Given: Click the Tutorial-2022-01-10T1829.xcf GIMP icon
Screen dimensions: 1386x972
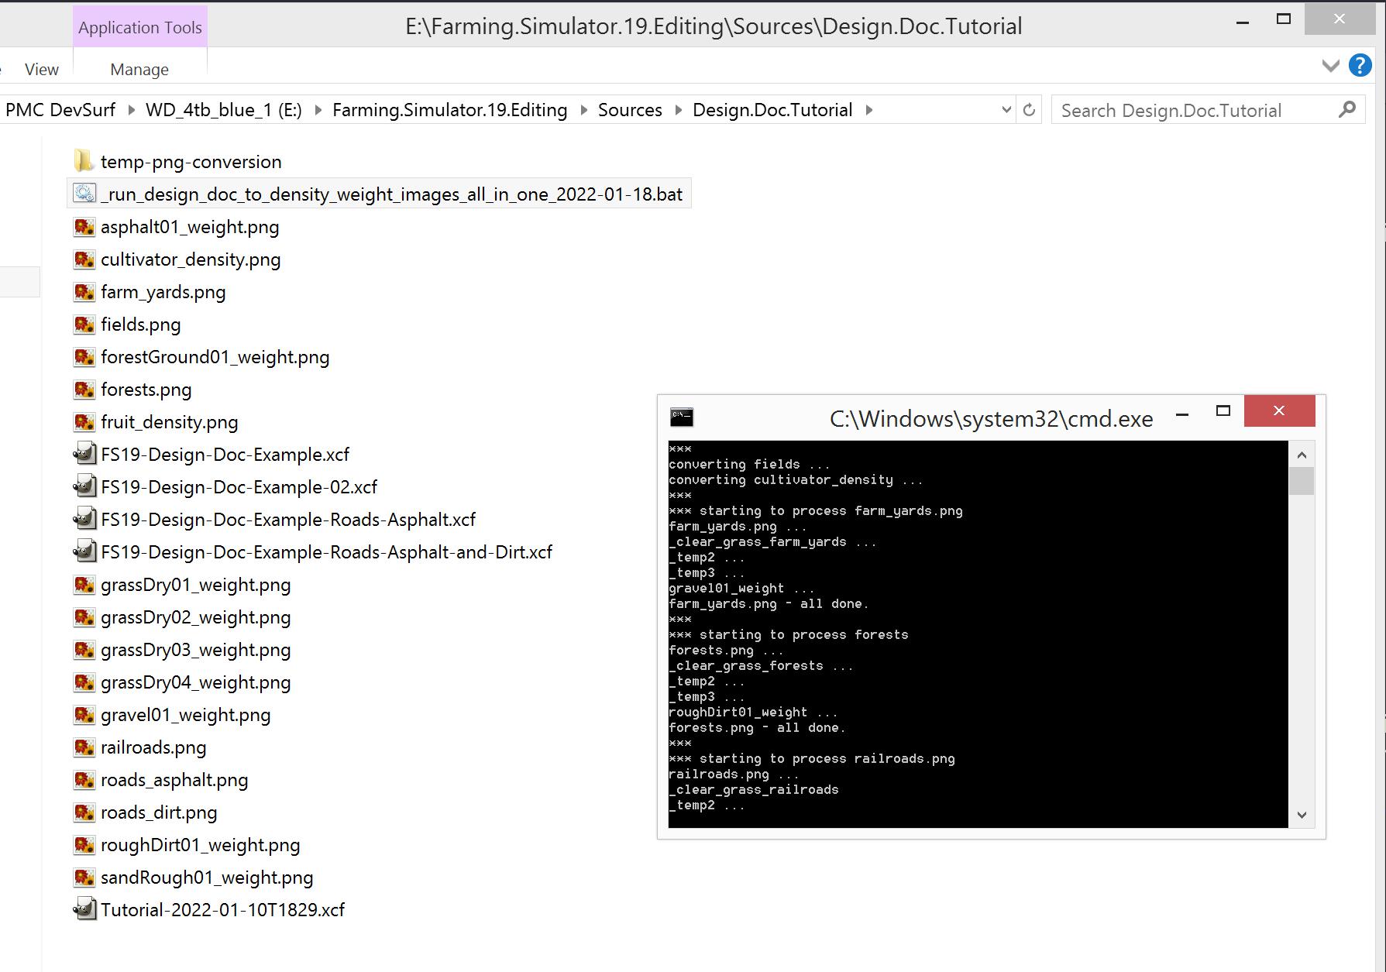Looking at the screenshot, I should point(84,909).
